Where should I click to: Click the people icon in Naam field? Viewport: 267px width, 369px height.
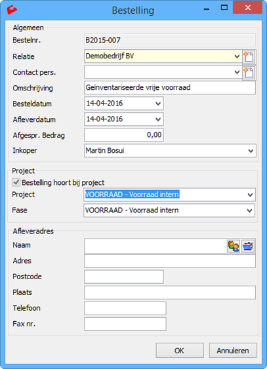(234, 246)
